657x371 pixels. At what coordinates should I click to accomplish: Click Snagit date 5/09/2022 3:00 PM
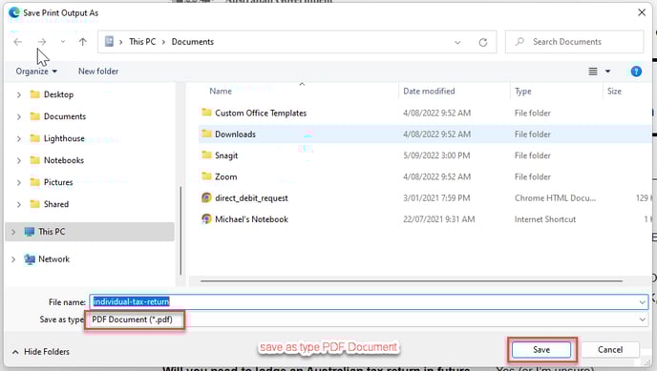pyautogui.click(x=436, y=155)
